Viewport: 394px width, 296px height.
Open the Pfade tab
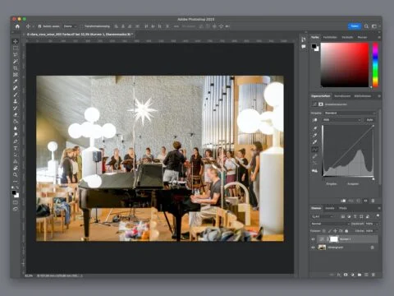[x=343, y=208]
